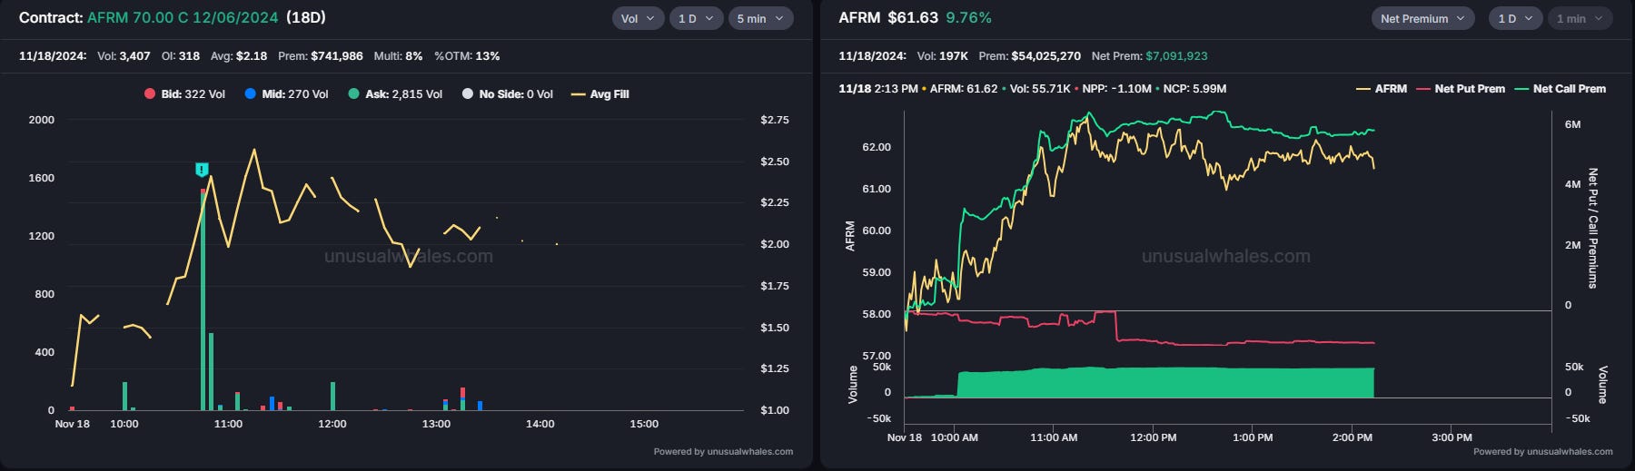Click the AFRM 70.00 C 12/06/2024 contract name

click(183, 18)
